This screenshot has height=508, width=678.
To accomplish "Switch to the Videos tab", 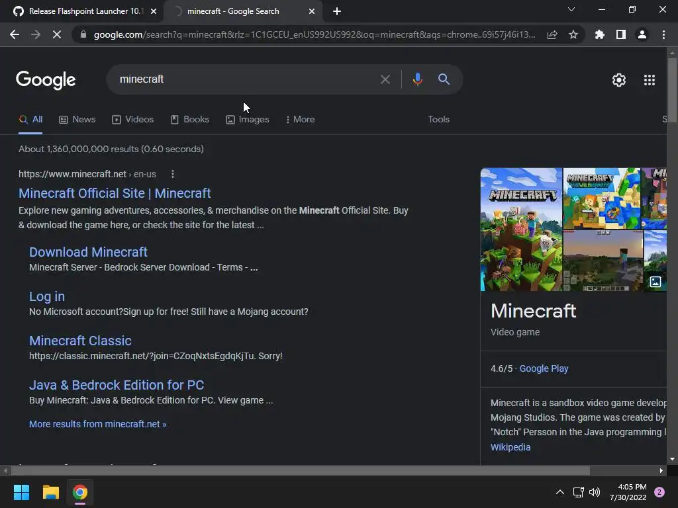I will 132,120.
